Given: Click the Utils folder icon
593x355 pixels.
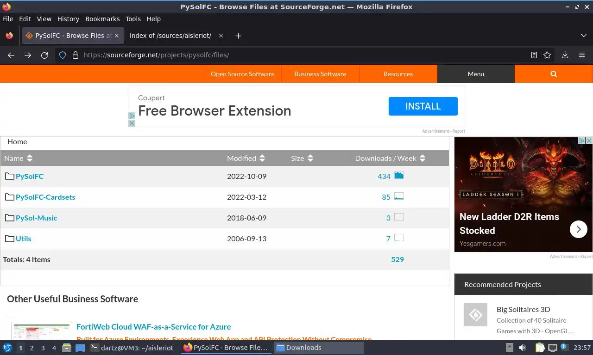Looking at the screenshot, I should click(x=10, y=239).
